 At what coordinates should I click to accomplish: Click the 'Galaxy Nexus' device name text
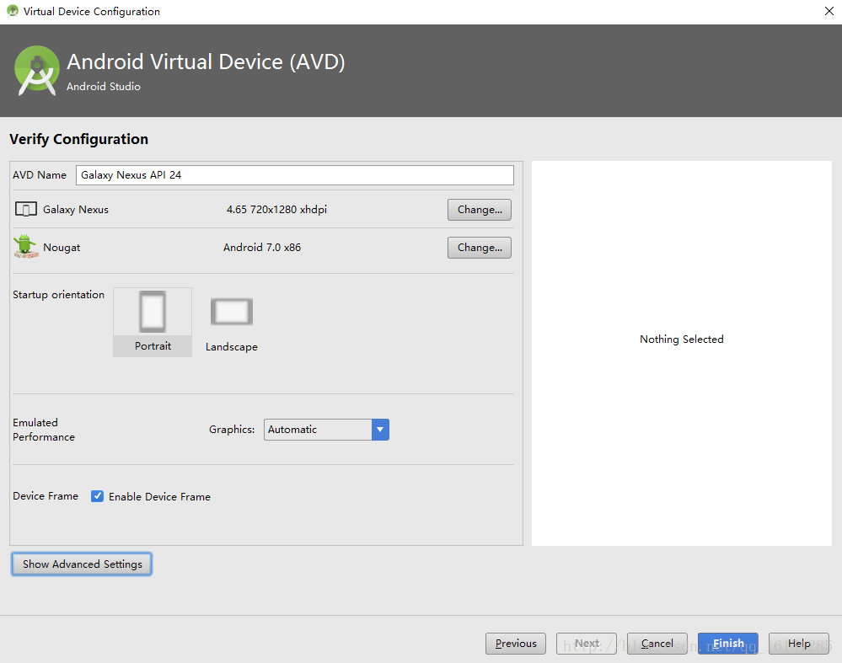[76, 210]
